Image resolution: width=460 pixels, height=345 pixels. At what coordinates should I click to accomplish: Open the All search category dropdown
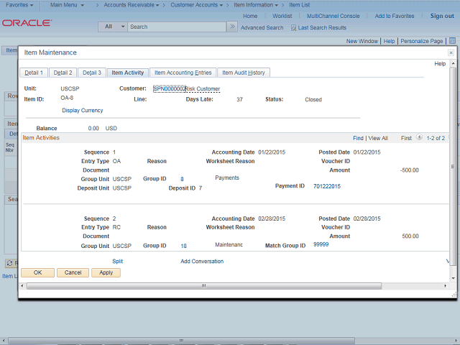[113, 27]
